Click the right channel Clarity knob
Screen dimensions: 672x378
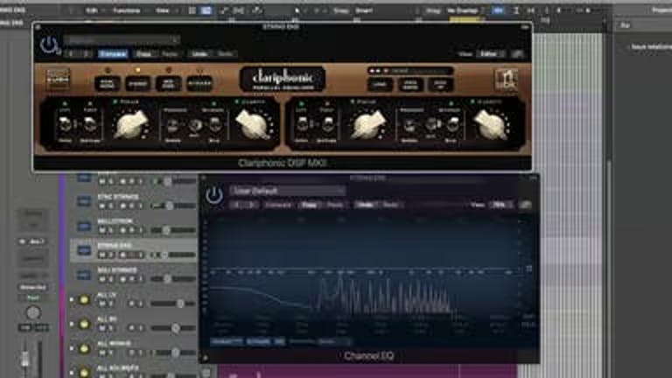pyautogui.click(x=490, y=124)
